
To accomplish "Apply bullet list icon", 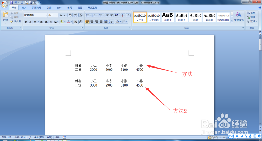I will 88,15.
